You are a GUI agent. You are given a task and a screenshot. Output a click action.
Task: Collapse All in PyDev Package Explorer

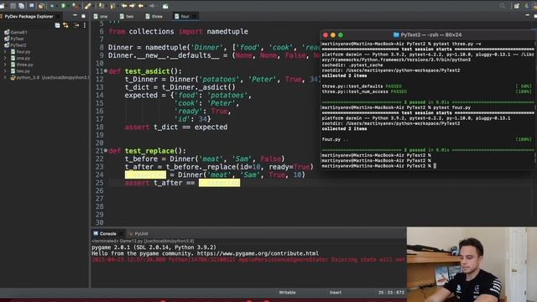pos(57,25)
